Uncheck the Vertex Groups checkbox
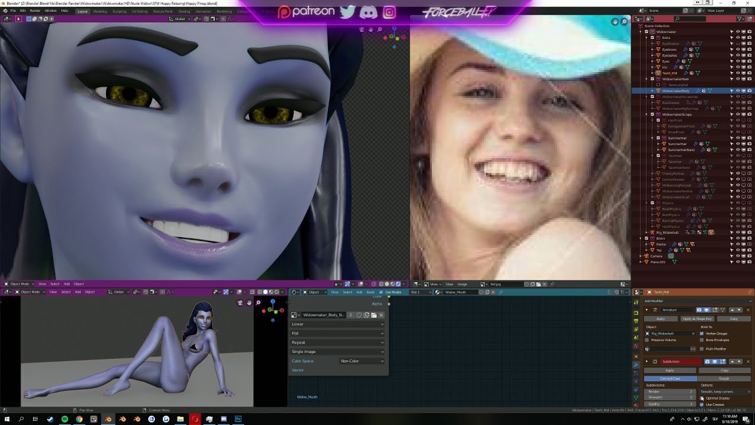 click(701, 334)
